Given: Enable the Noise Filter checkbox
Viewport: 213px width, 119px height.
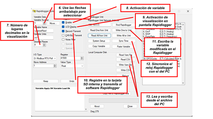Looking at the screenshot, I should tap(63, 39).
